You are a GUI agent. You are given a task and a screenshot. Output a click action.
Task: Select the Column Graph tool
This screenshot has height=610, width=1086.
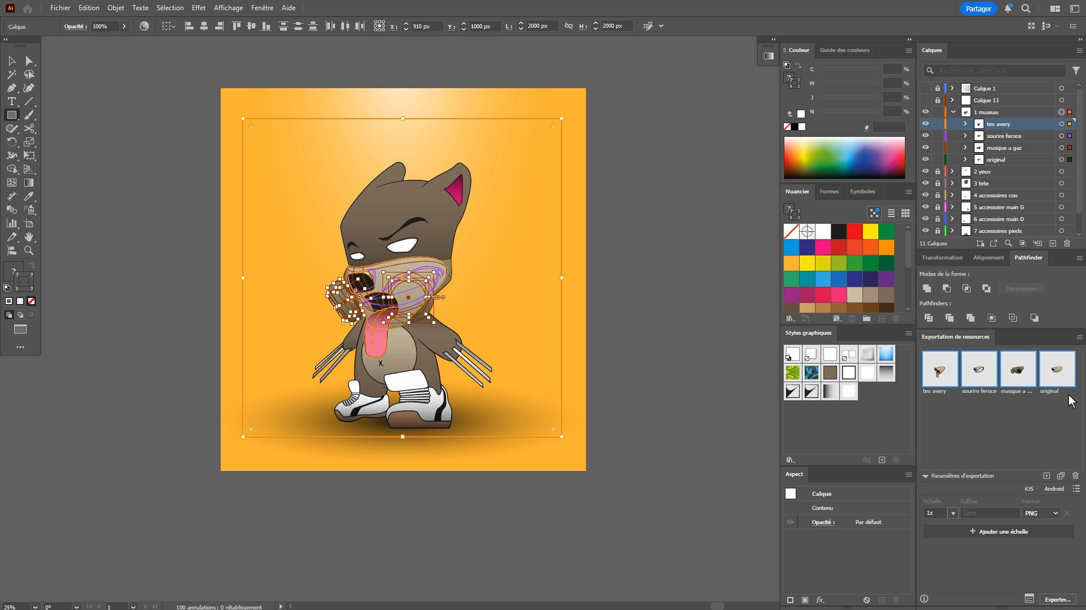click(x=11, y=223)
